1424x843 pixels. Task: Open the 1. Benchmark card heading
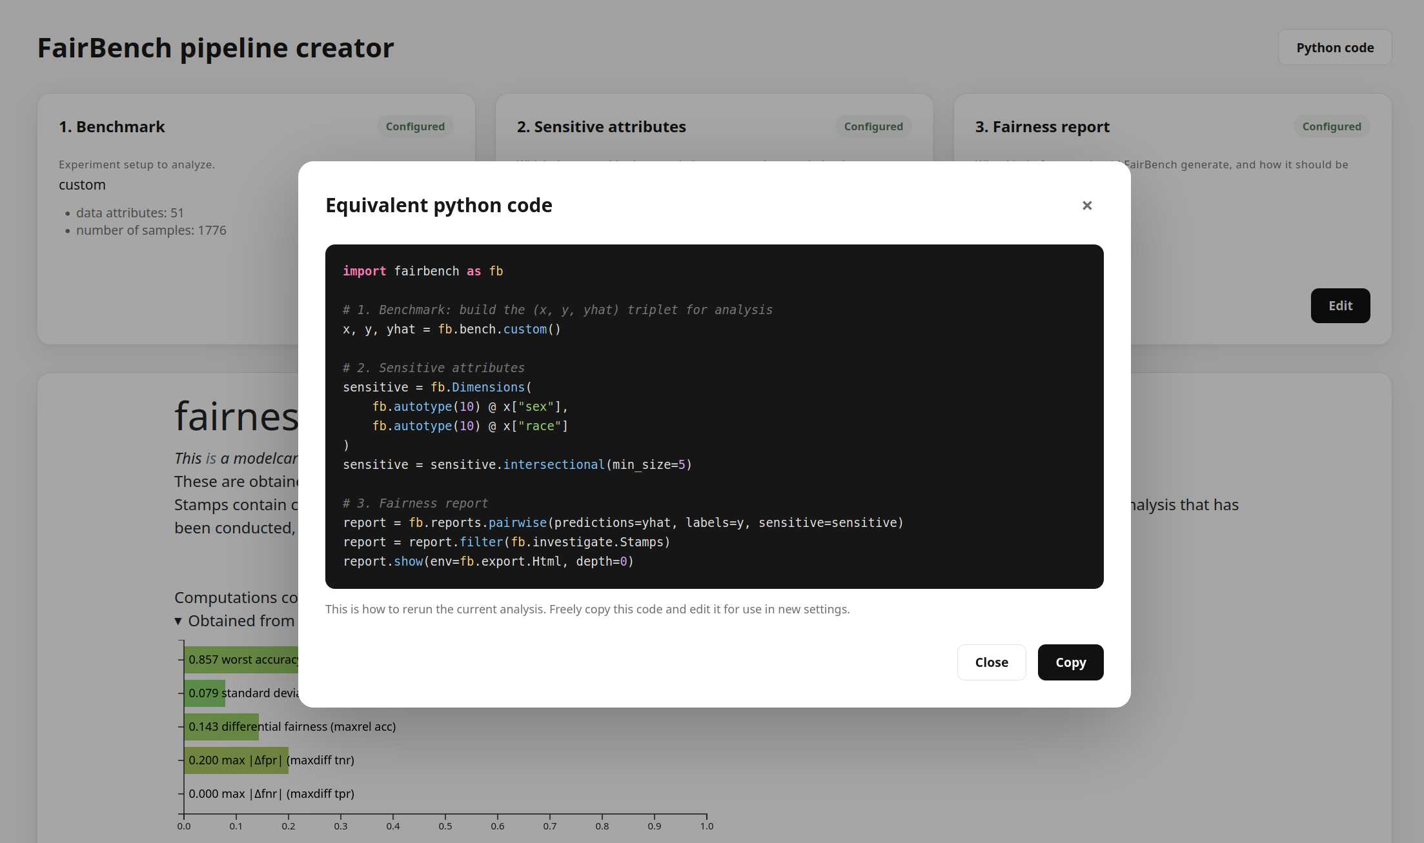point(112,126)
